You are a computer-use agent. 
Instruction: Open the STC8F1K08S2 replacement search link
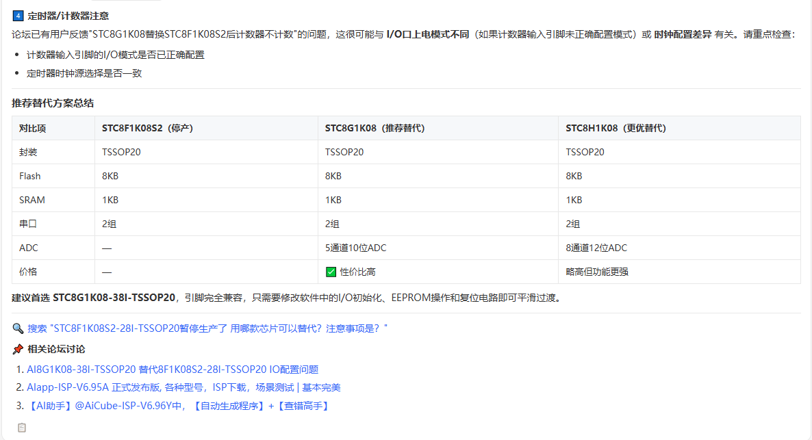pyautogui.click(x=207, y=328)
